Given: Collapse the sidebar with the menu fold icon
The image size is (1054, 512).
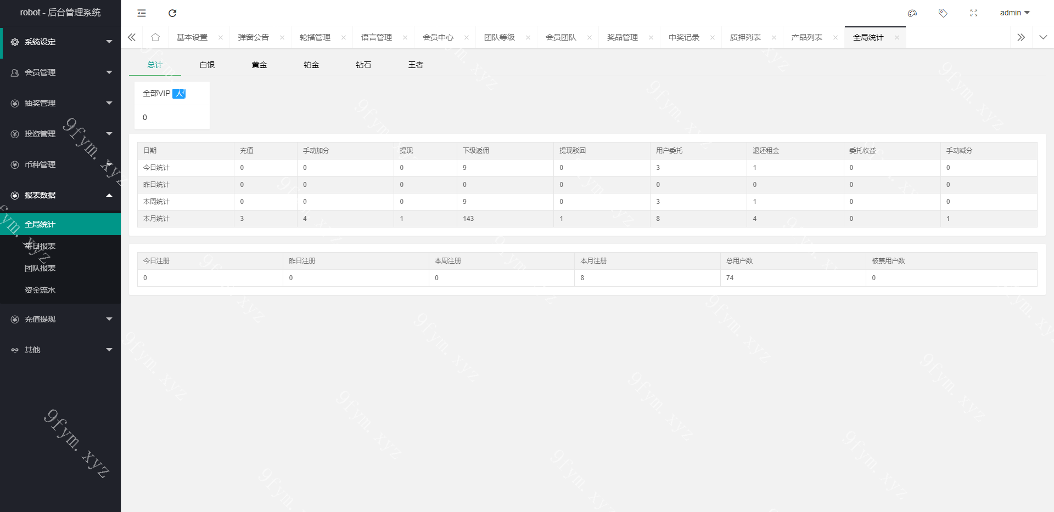Looking at the screenshot, I should tap(142, 13).
